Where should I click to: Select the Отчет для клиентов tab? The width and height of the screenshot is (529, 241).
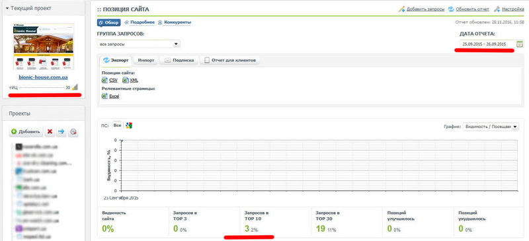(229, 60)
